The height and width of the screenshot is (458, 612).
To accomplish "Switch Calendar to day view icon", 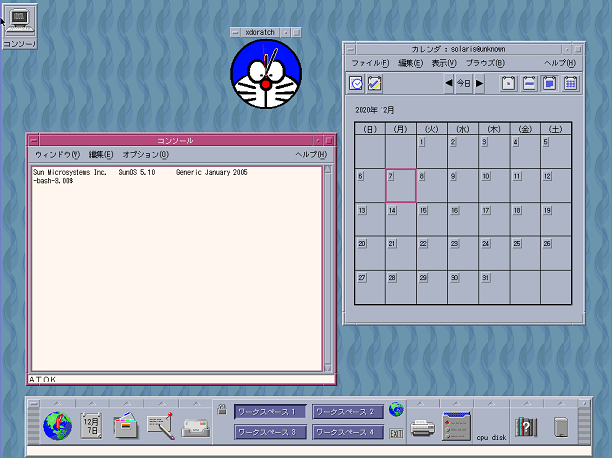I will 508,83.
